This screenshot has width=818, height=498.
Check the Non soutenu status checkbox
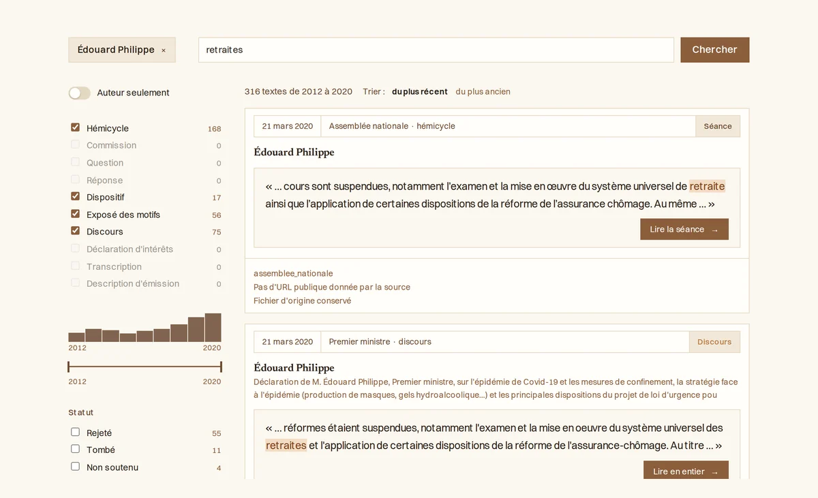point(75,467)
